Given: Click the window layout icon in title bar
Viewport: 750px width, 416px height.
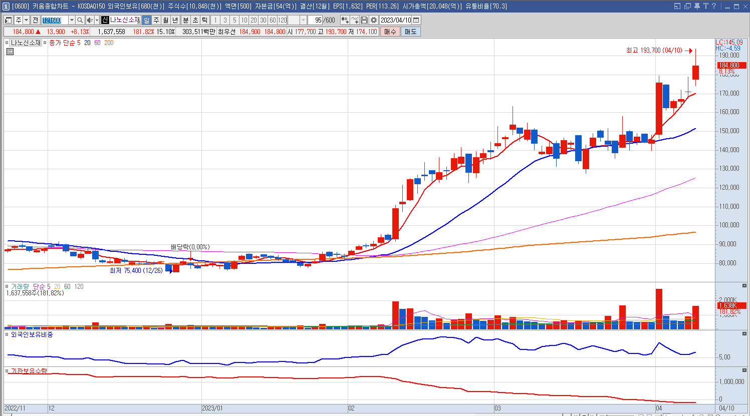Looking at the screenshot, I should 677,6.
